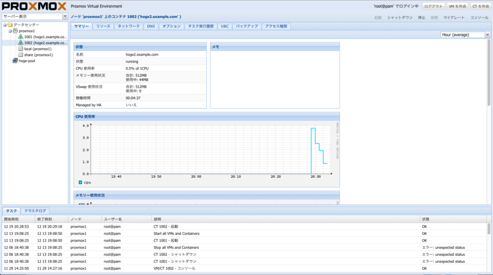Click the マイグレート button
Viewport: 493px width, 275px height.
[x=454, y=18]
